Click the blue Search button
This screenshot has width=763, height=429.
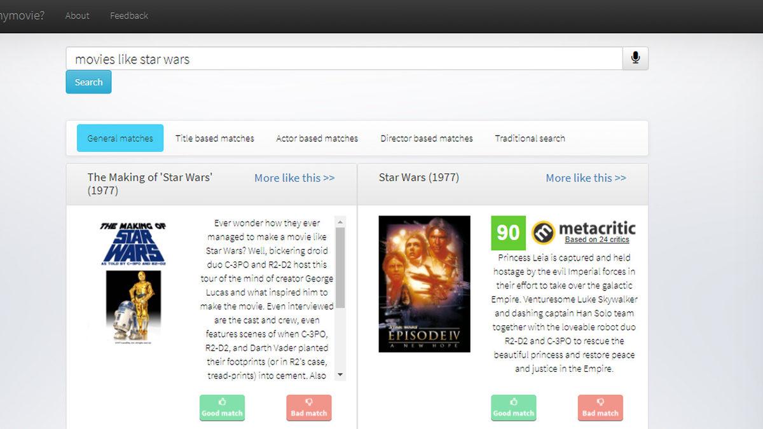click(88, 82)
